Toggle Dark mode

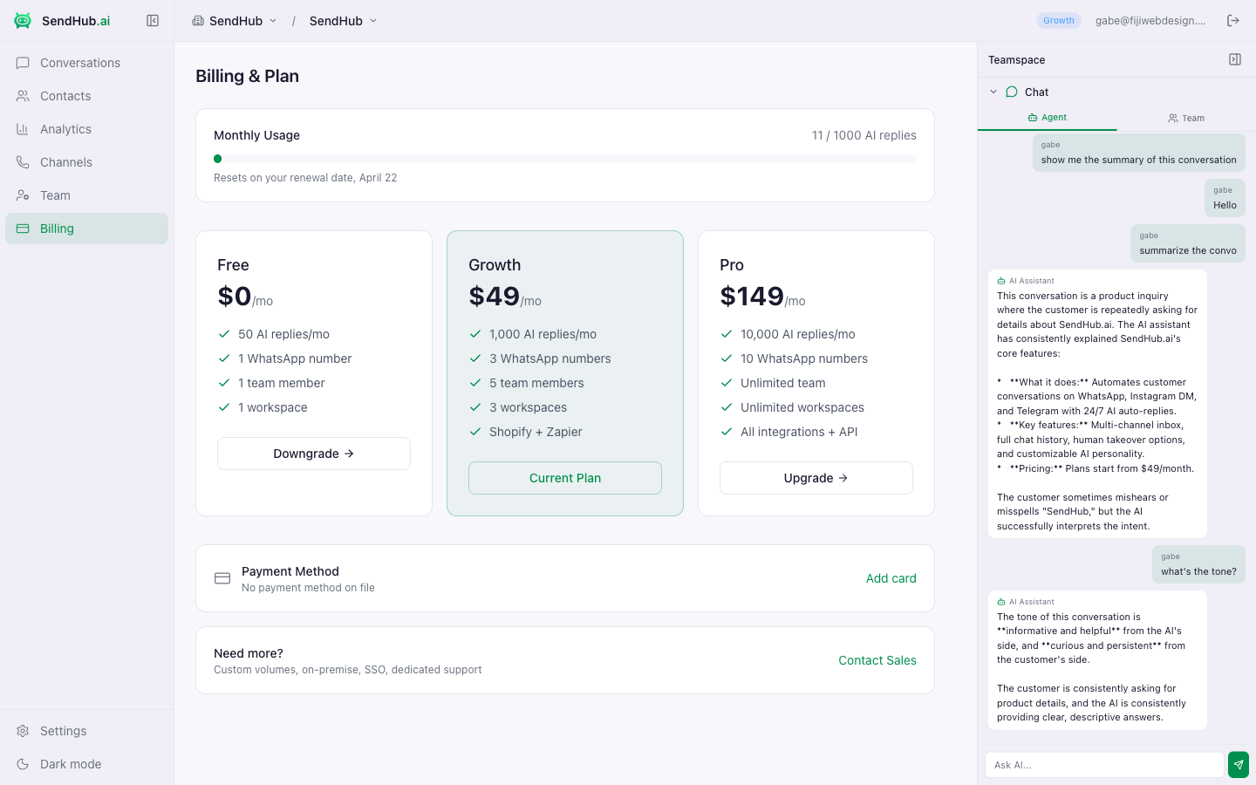86,764
